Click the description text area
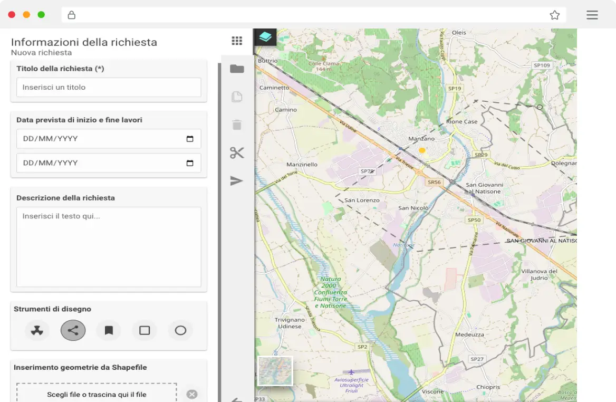Image resolution: width=616 pixels, height=402 pixels. point(109,247)
